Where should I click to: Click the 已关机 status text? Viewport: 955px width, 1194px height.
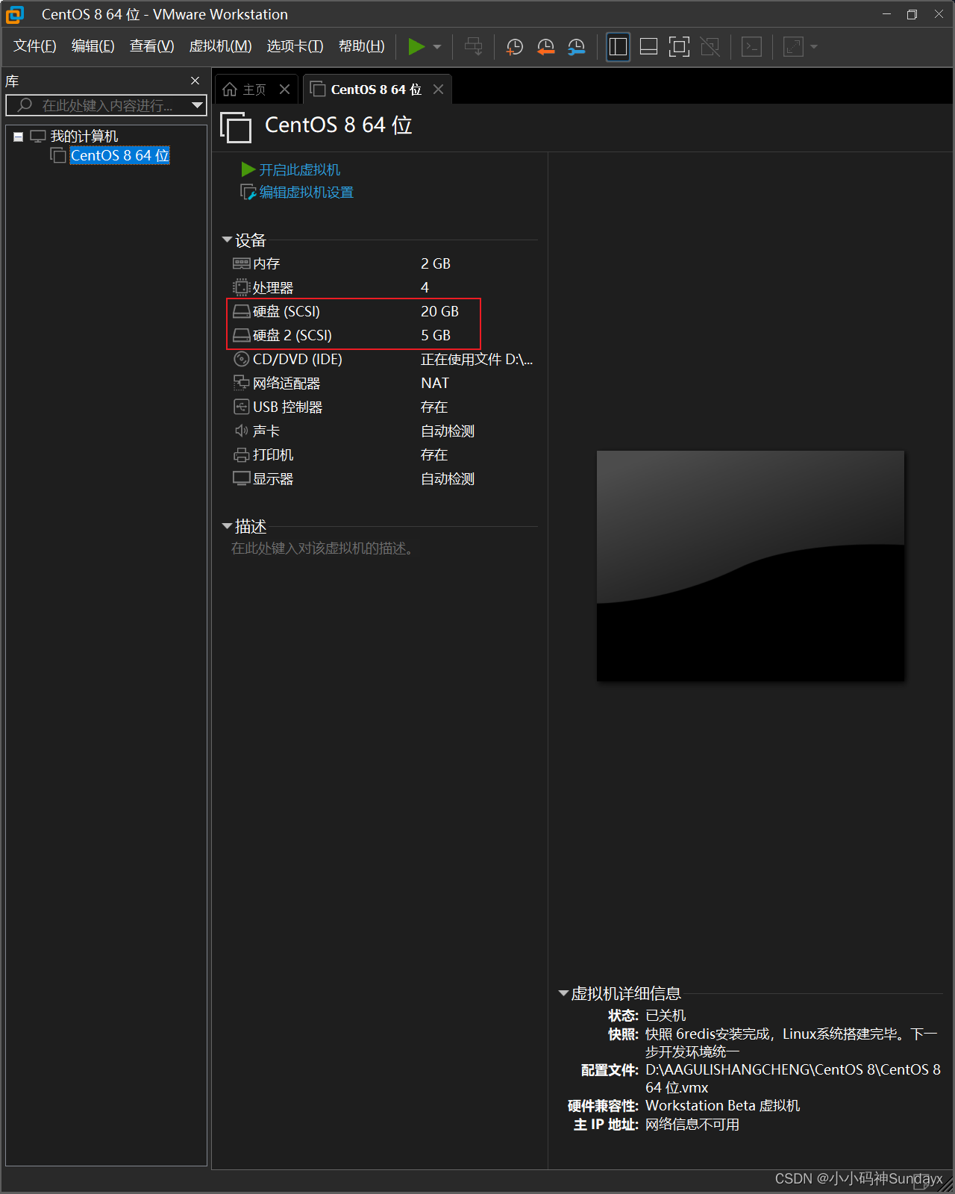(666, 1016)
